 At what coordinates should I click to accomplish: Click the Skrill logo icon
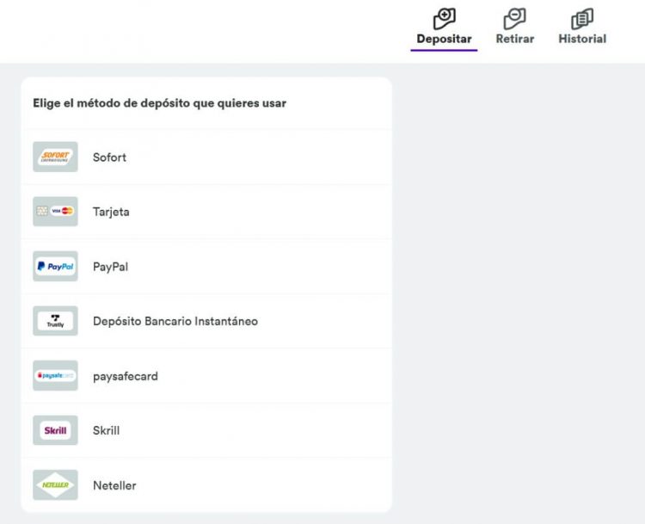[x=55, y=430]
